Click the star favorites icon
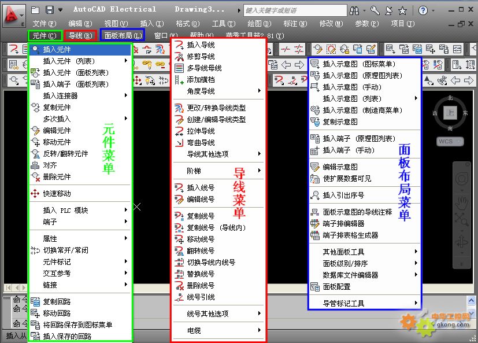Image resolution: width=478 pixels, height=343 pixels. point(402,11)
